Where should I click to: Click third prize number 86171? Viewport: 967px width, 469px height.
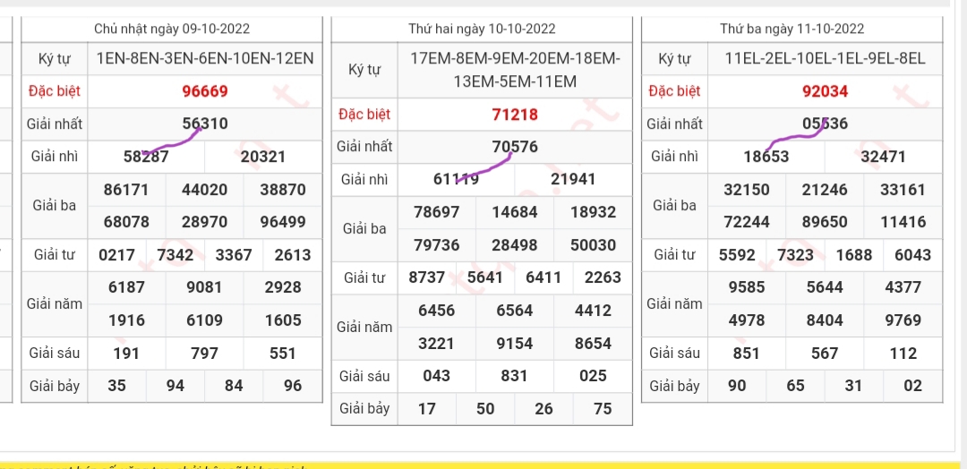(x=126, y=190)
